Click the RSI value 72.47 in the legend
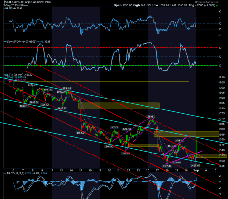228x199 pixels. point(19,8)
